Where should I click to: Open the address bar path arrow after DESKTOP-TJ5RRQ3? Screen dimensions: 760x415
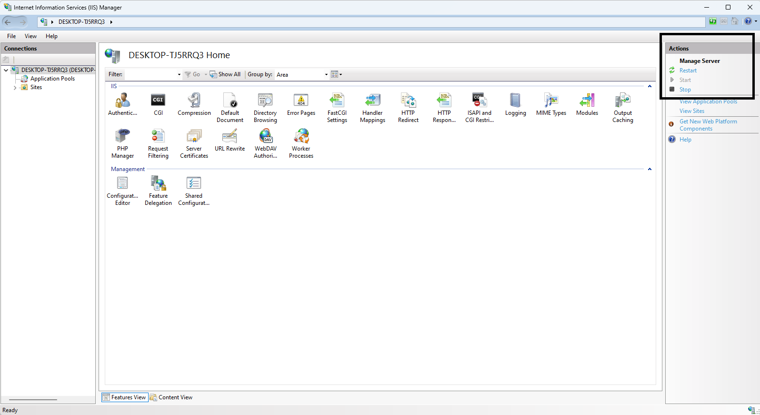coord(111,22)
